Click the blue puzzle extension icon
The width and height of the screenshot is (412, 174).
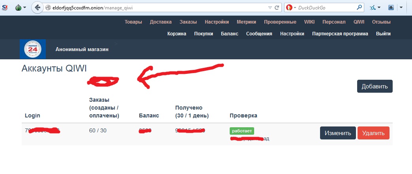coord(391,7)
